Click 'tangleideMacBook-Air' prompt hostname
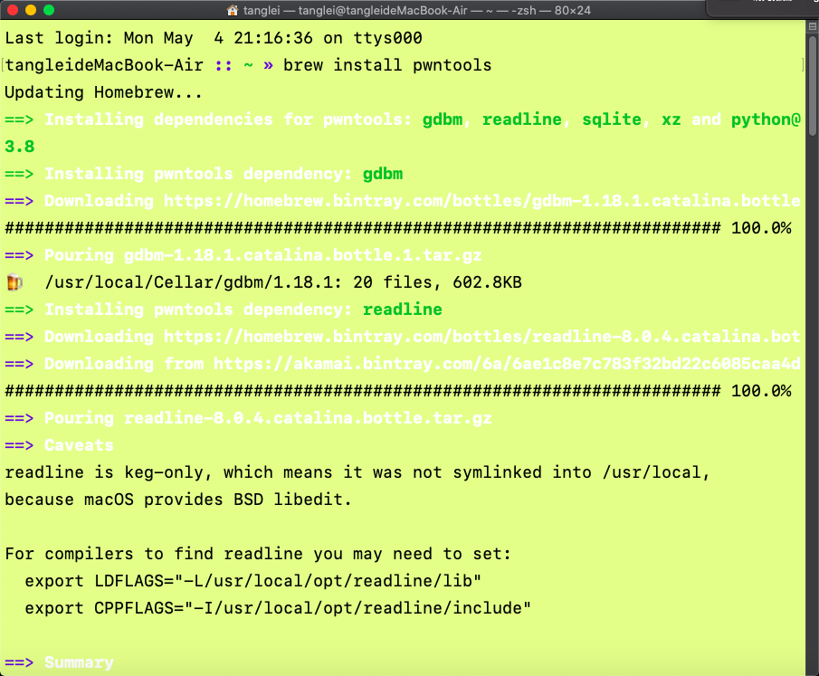The image size is (819, 676). click(104, 65)
